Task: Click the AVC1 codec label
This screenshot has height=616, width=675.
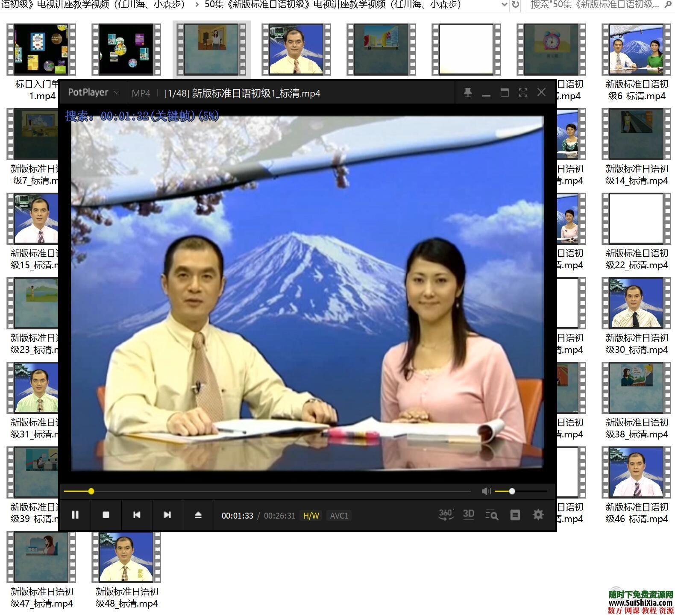Action: [339, 516]
